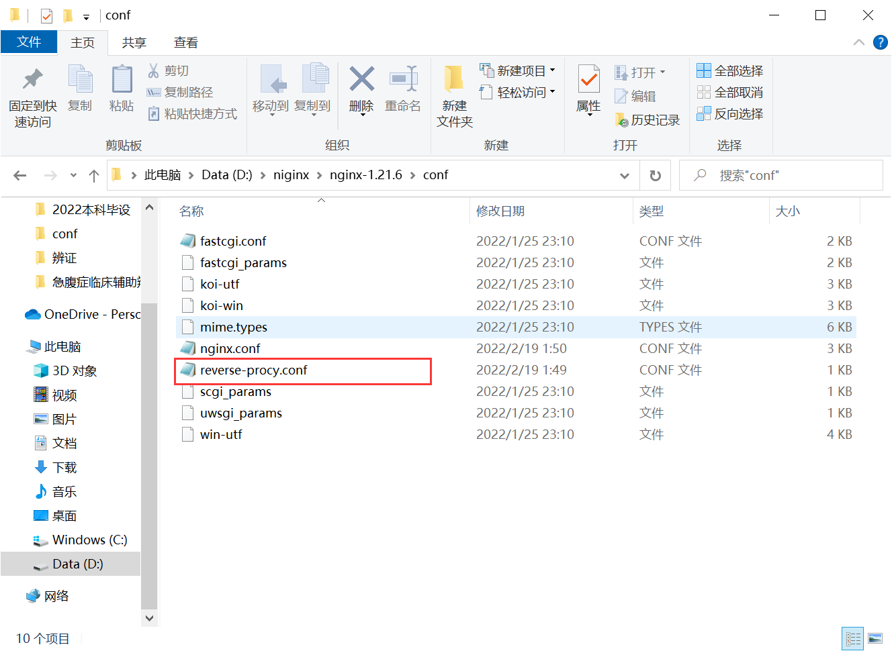Click 复制路径 to copy the path

click(x=192, y=91)
